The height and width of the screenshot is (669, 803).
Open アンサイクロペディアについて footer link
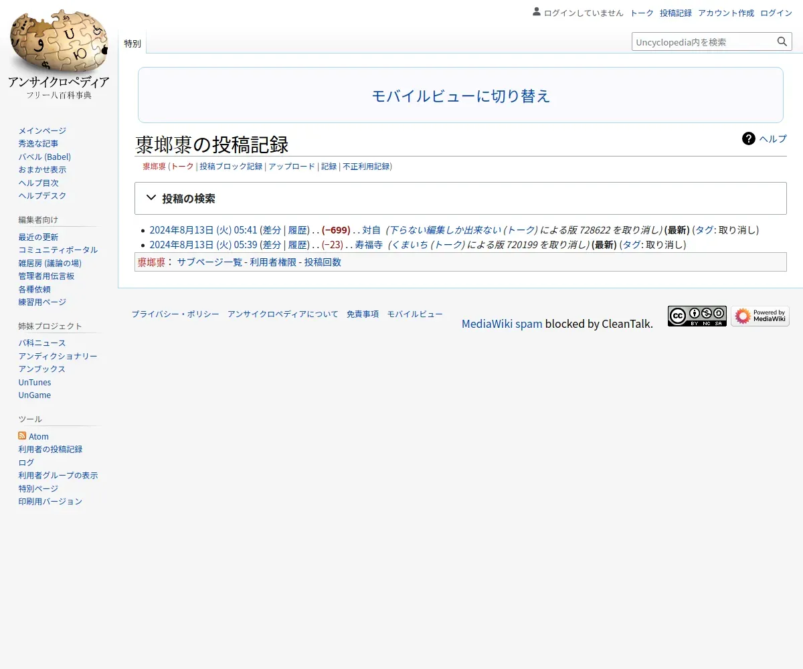(x=282, y=314)
